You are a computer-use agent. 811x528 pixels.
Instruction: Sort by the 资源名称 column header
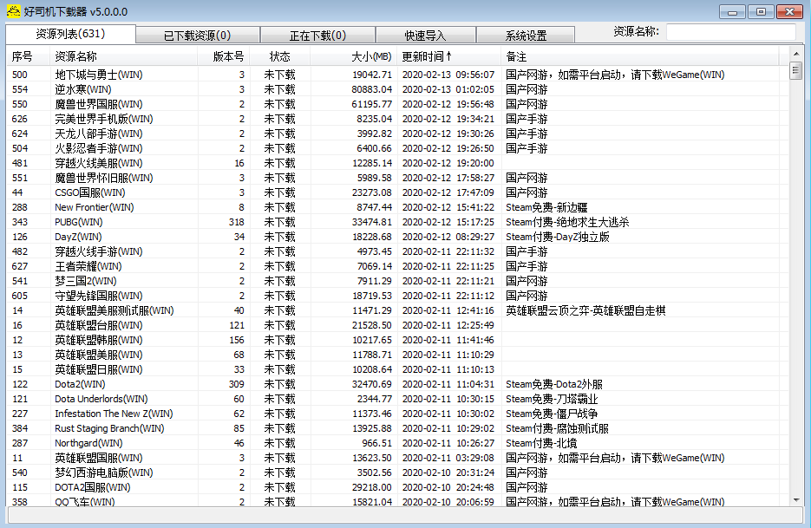(124, 56)
